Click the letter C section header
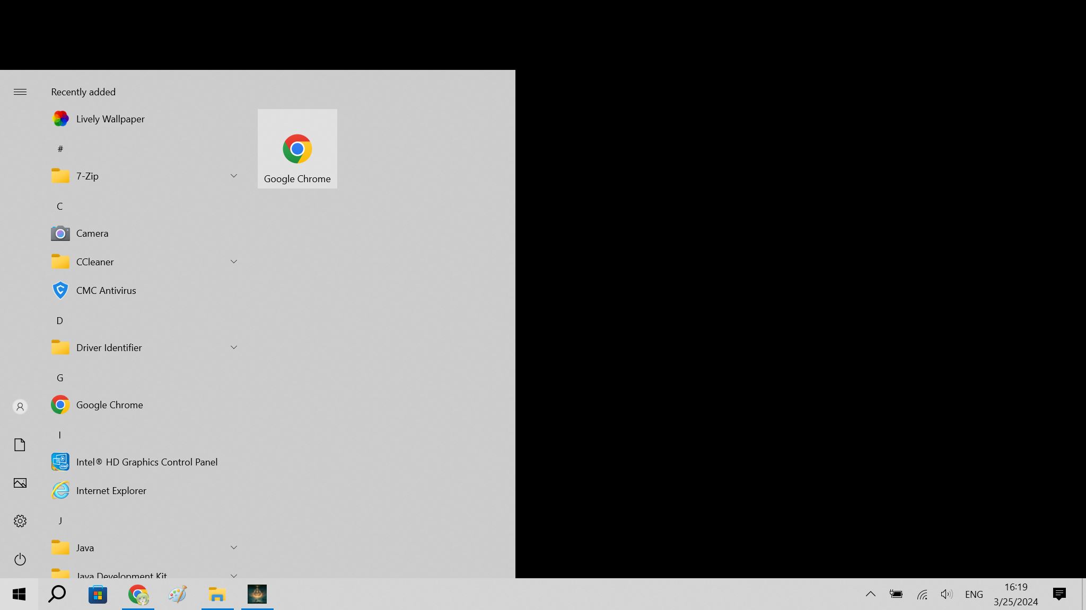Screen dimensions: 1086x610 [60, 207]
